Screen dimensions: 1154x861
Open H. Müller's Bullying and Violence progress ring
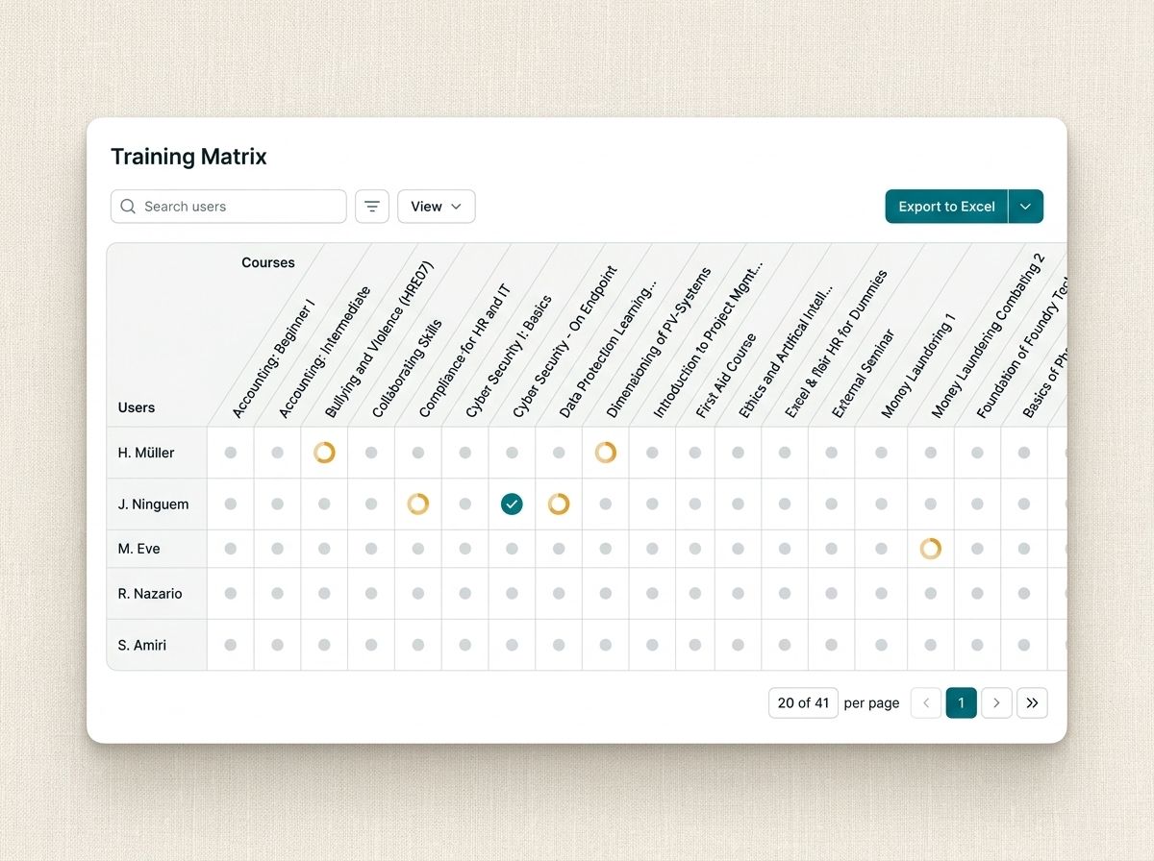point(325,453)
